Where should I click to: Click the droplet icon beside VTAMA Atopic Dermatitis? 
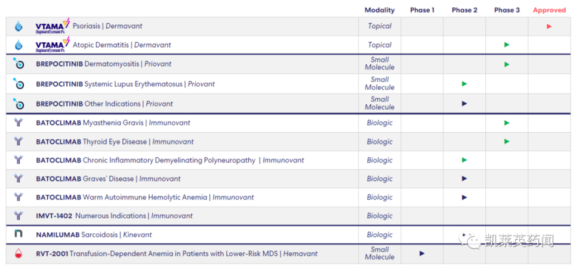pyautogui.click(x=19, y=45)
